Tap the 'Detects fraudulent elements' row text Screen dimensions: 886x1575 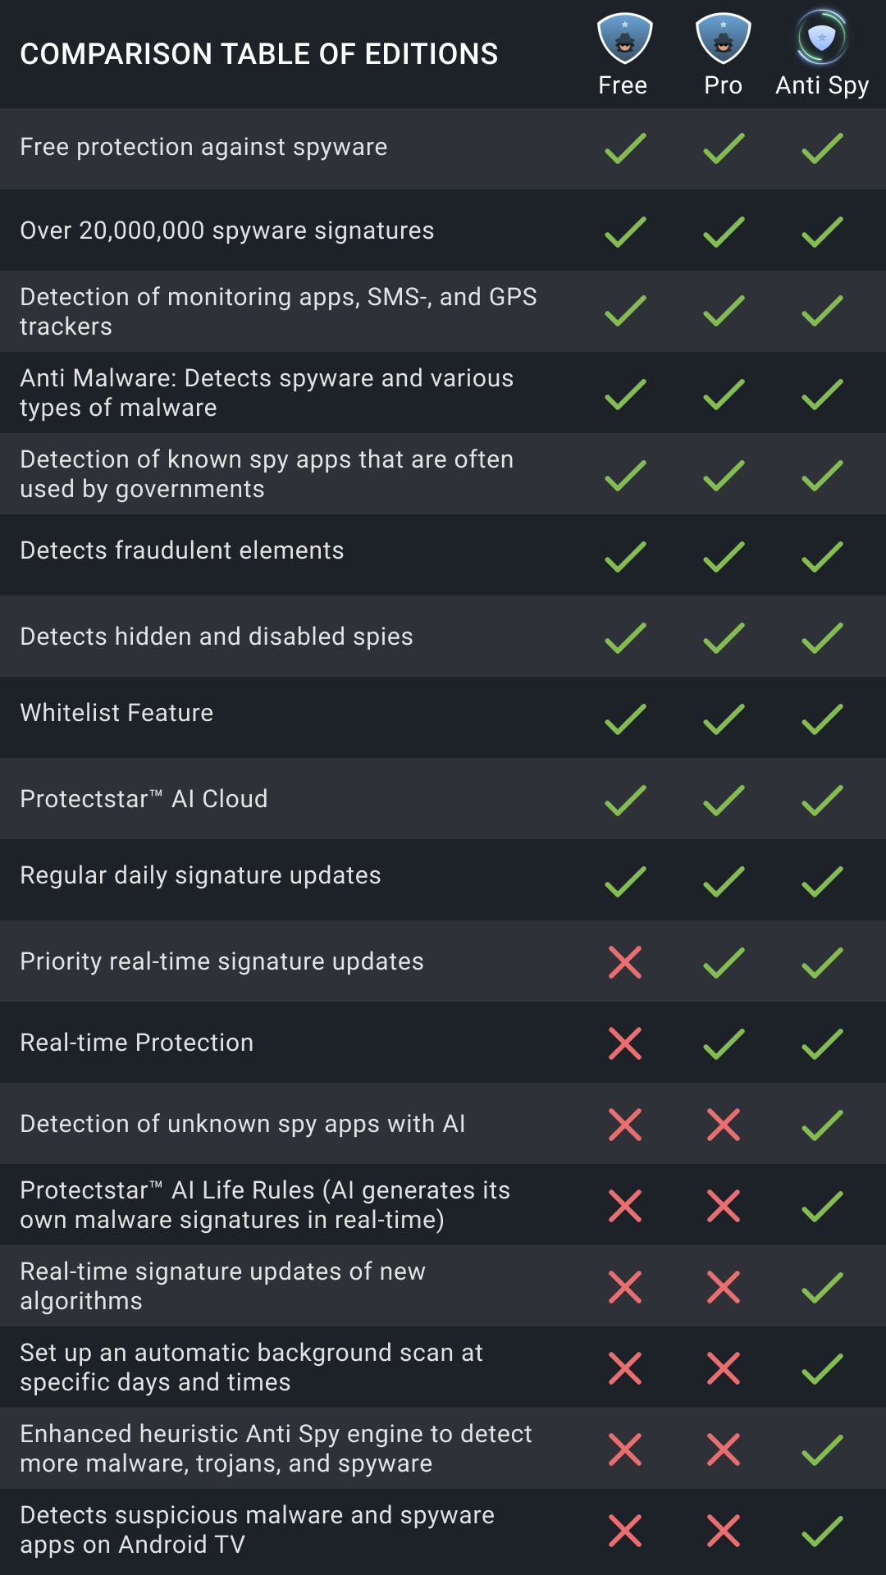pos(182,550)
